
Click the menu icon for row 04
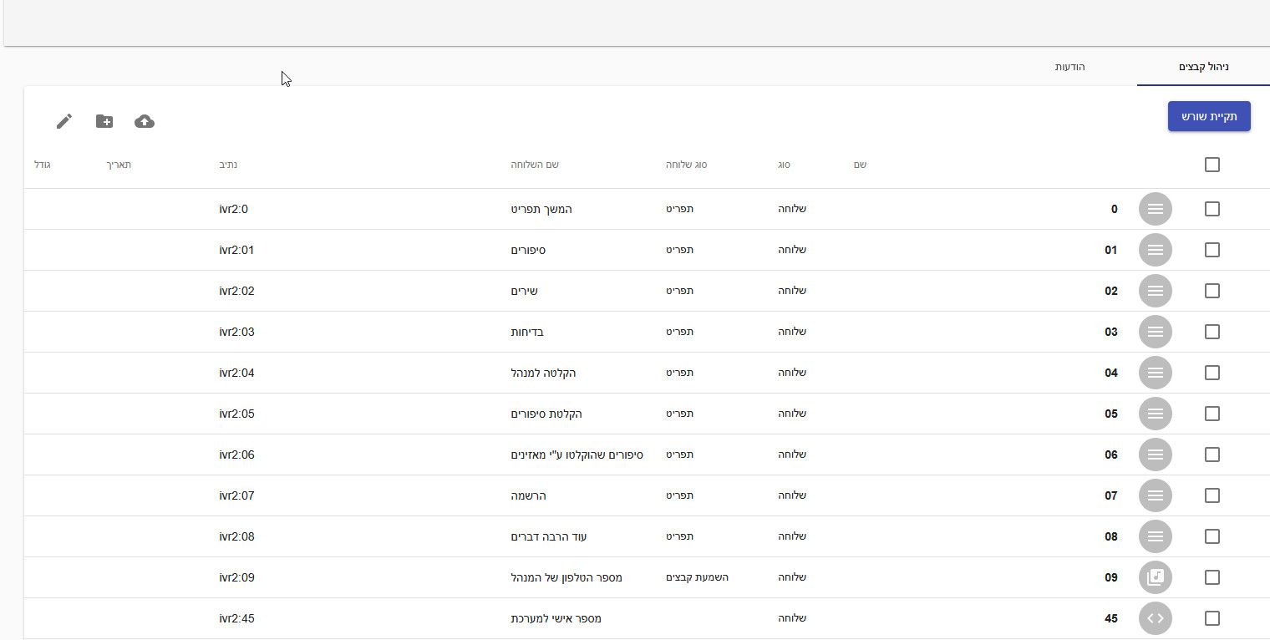point(1156,373)
